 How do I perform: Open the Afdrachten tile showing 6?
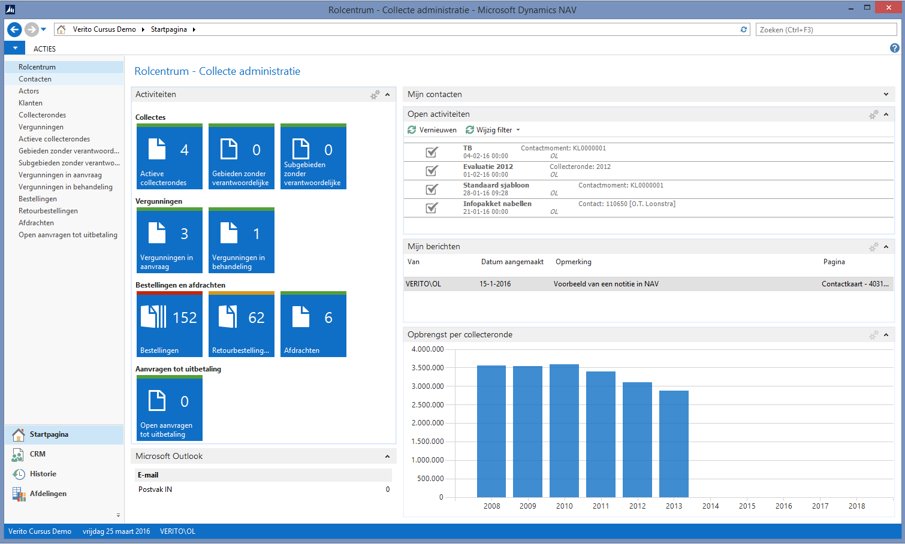click(x=313, y=324)
